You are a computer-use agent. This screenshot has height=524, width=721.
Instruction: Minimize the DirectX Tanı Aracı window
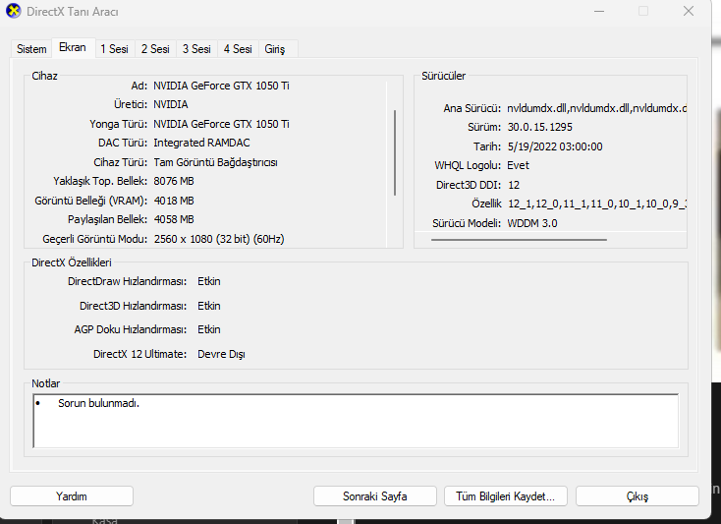tap(599, 11)
